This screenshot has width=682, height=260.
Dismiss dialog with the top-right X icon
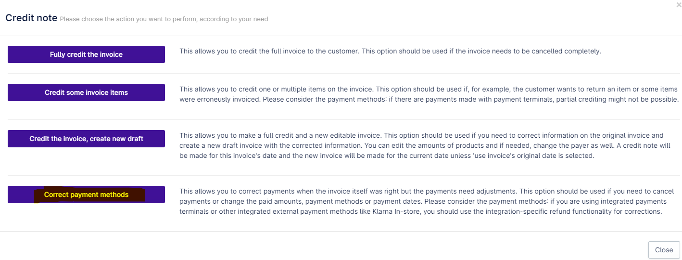679,5
